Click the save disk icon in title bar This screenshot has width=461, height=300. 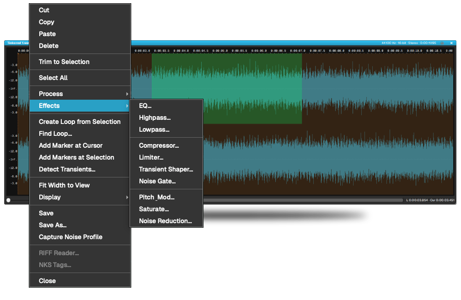pyautogui.click(x=442, y=43)
